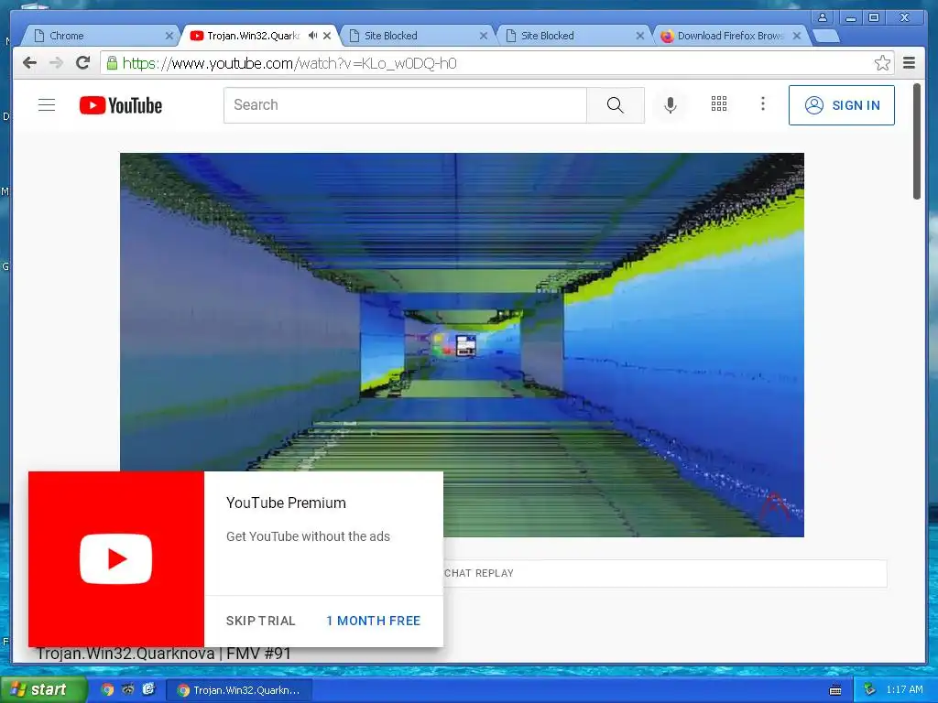Focus the YouTube Search field
Image resolution: width=938 pixels, height=703 pixels.
tap(405, 105)
